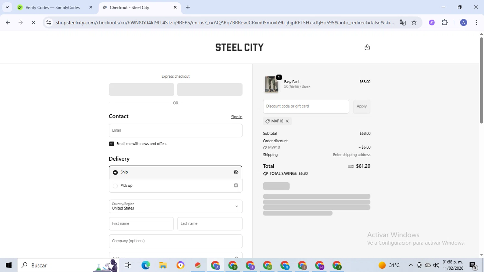Click the First name field
484x272 pixels.
point(141,224)
